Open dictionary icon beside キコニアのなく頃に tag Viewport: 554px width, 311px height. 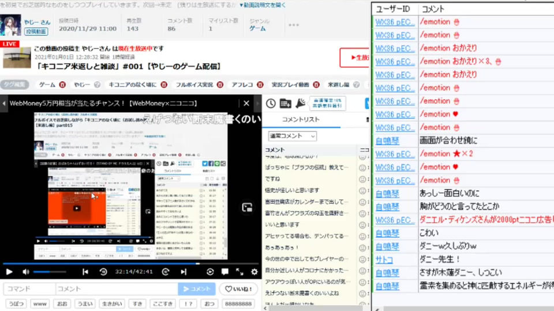coord(164,85)
